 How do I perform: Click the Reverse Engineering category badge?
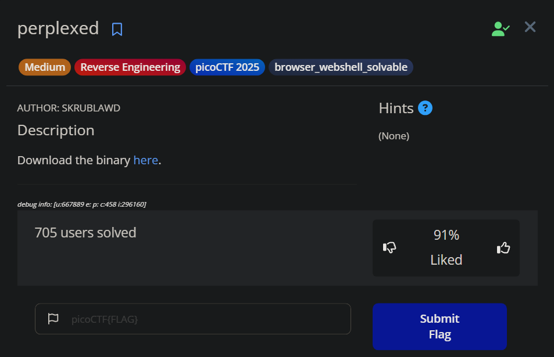(130, 67)
